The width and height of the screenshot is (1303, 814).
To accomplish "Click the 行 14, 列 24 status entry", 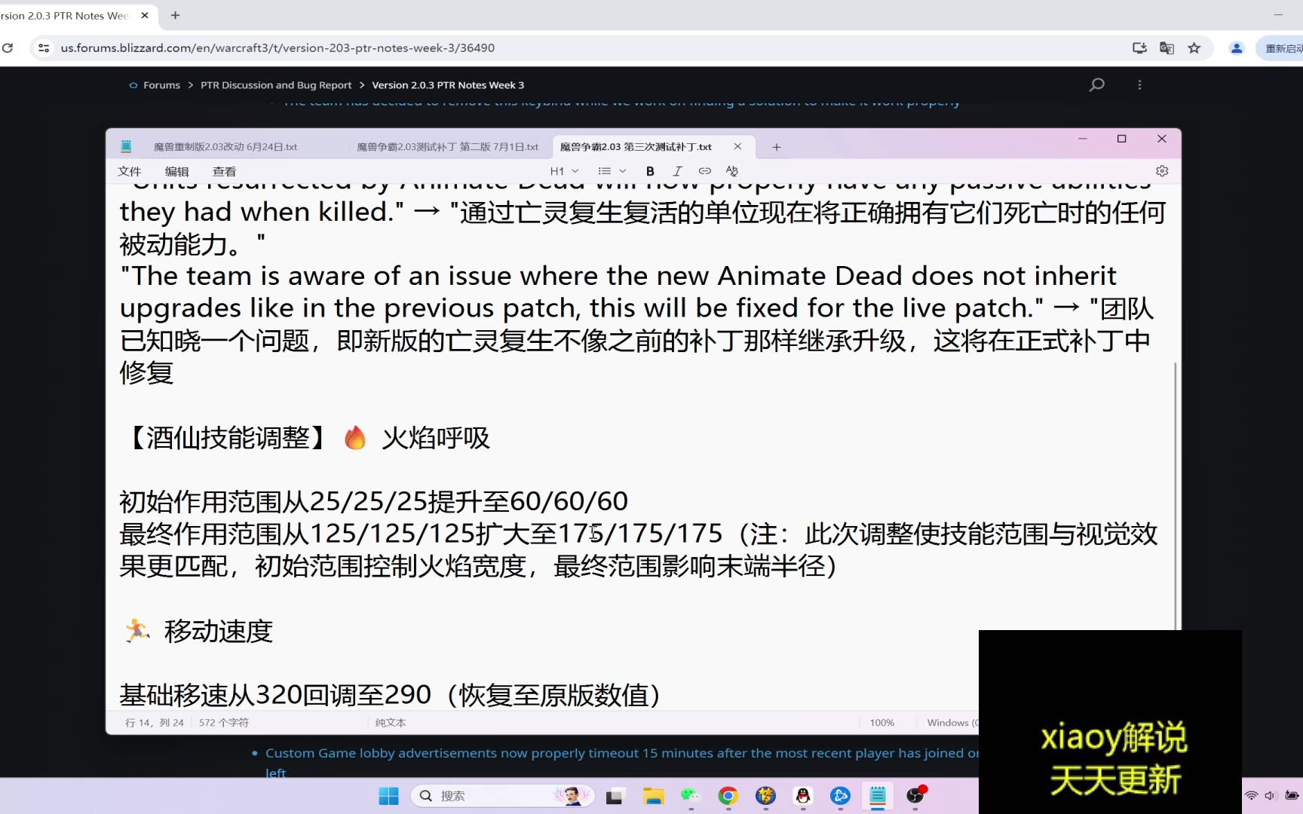I will click(x=155, y=722).
